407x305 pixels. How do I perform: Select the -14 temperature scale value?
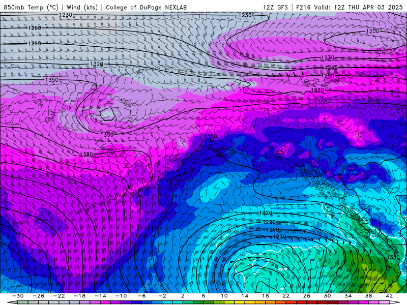(100, 296)
